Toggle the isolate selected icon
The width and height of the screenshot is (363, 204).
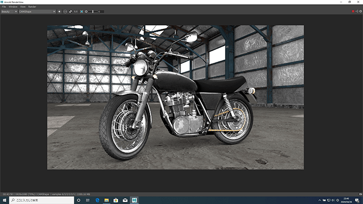point(70,12)
